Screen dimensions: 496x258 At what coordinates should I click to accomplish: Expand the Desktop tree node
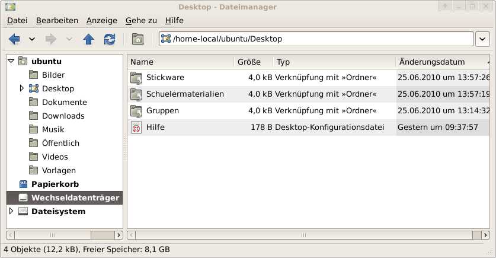coord(22,88)
